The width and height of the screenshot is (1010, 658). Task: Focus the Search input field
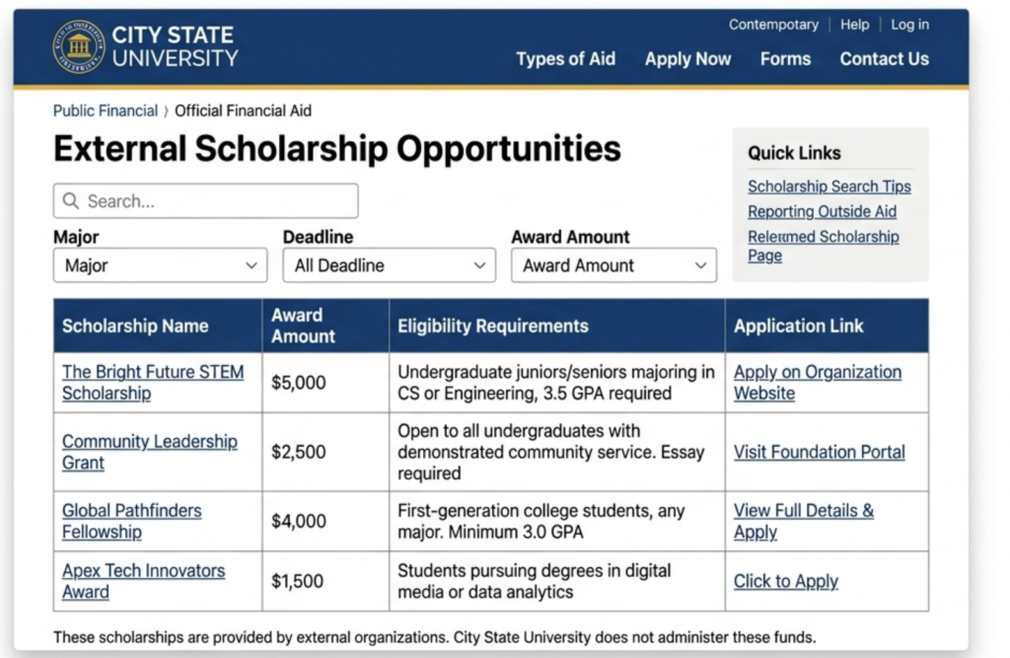[x=206, y=201]
